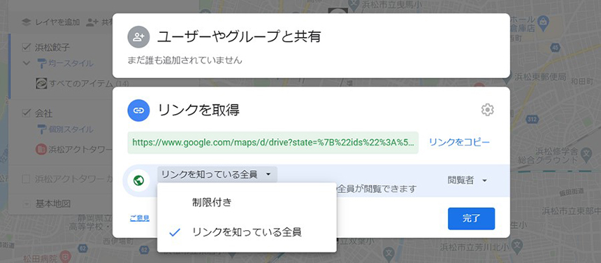Click the paint roller icon beside 均一スタイル
The image size is (601, 263).
tap(41, 63)
